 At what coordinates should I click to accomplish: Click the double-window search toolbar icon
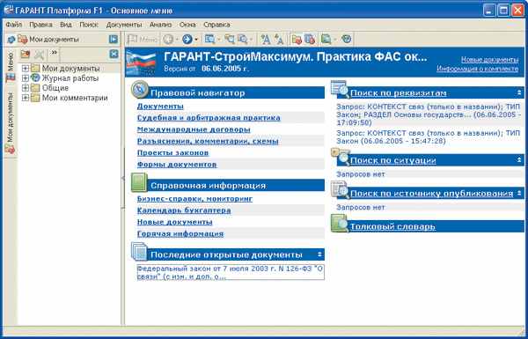[x=230, y=40]
